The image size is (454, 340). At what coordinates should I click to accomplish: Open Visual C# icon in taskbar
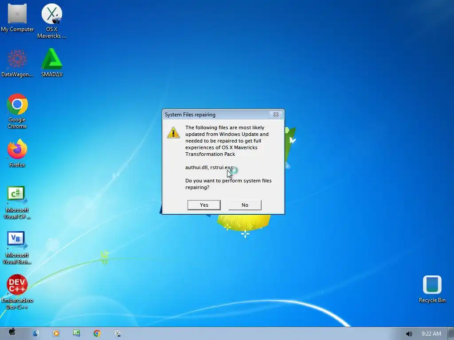click(x=77, y=333)
